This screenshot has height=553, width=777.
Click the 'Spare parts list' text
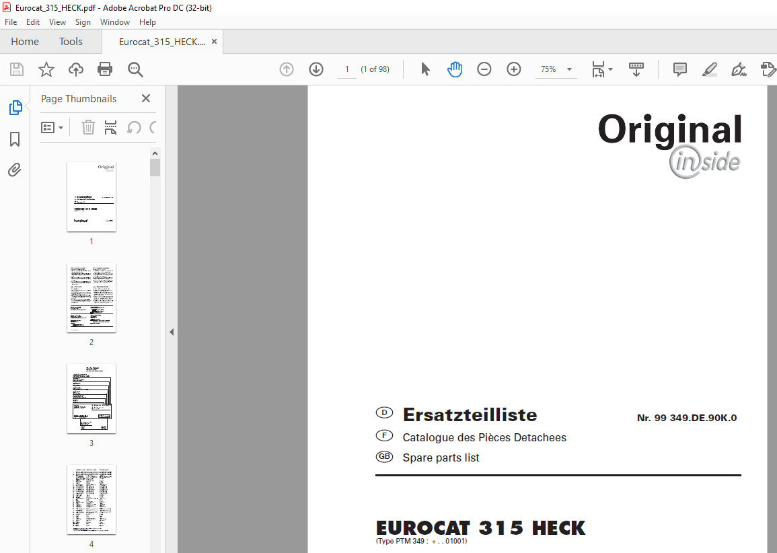pos(441,458)
